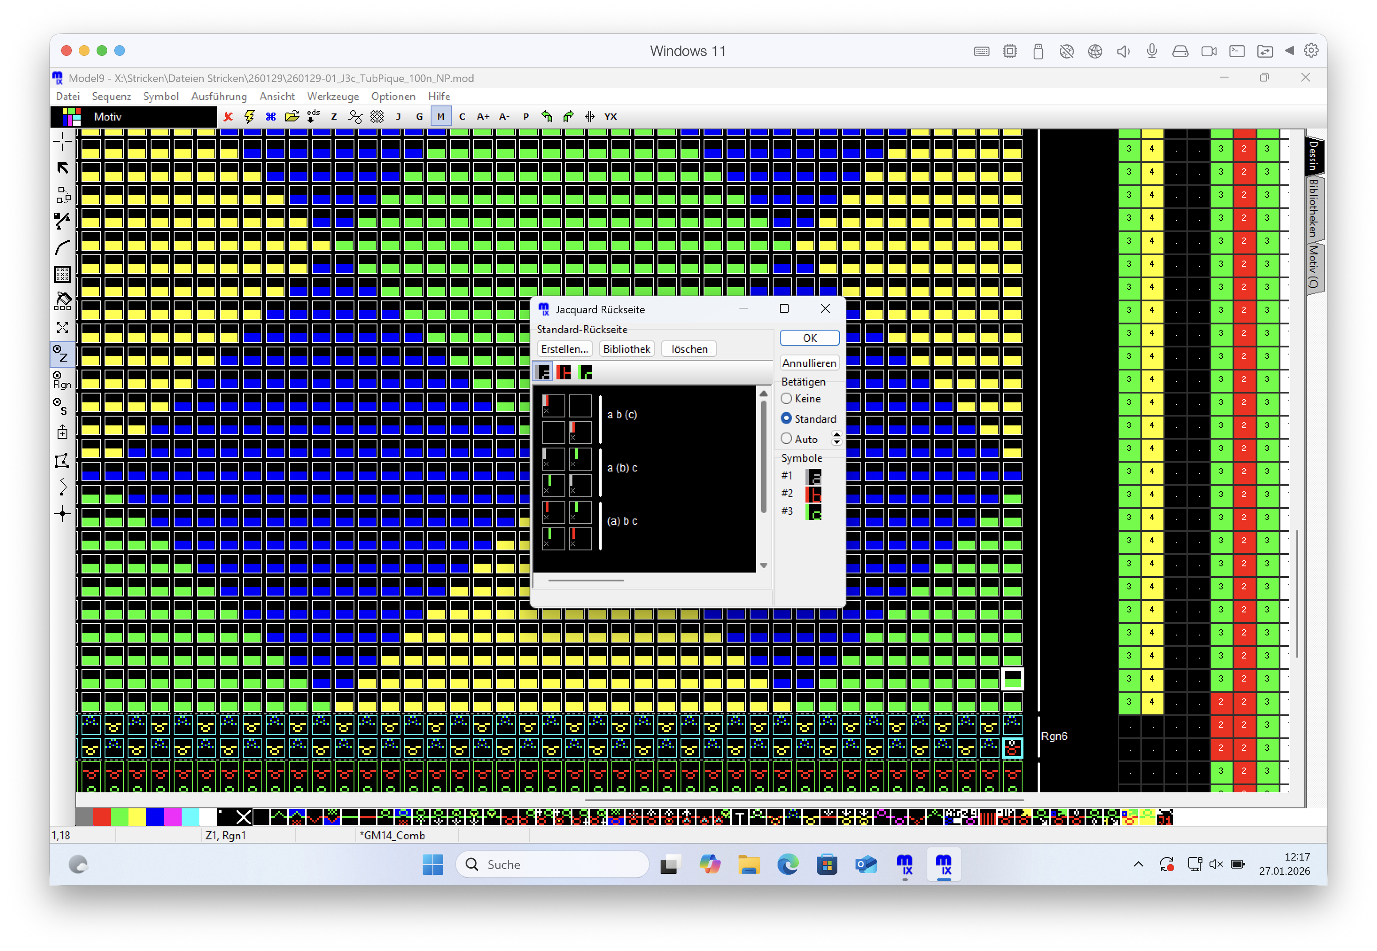Click the red symbol tab icon in the dialog
This screenshot has height=951, width=1377.
(564, 372)
